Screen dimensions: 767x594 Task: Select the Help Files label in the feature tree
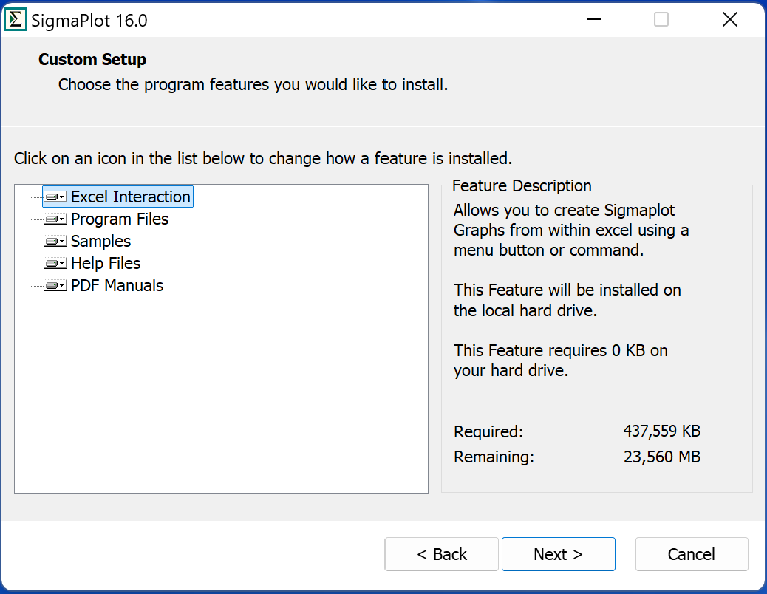[x=106, y=264]
